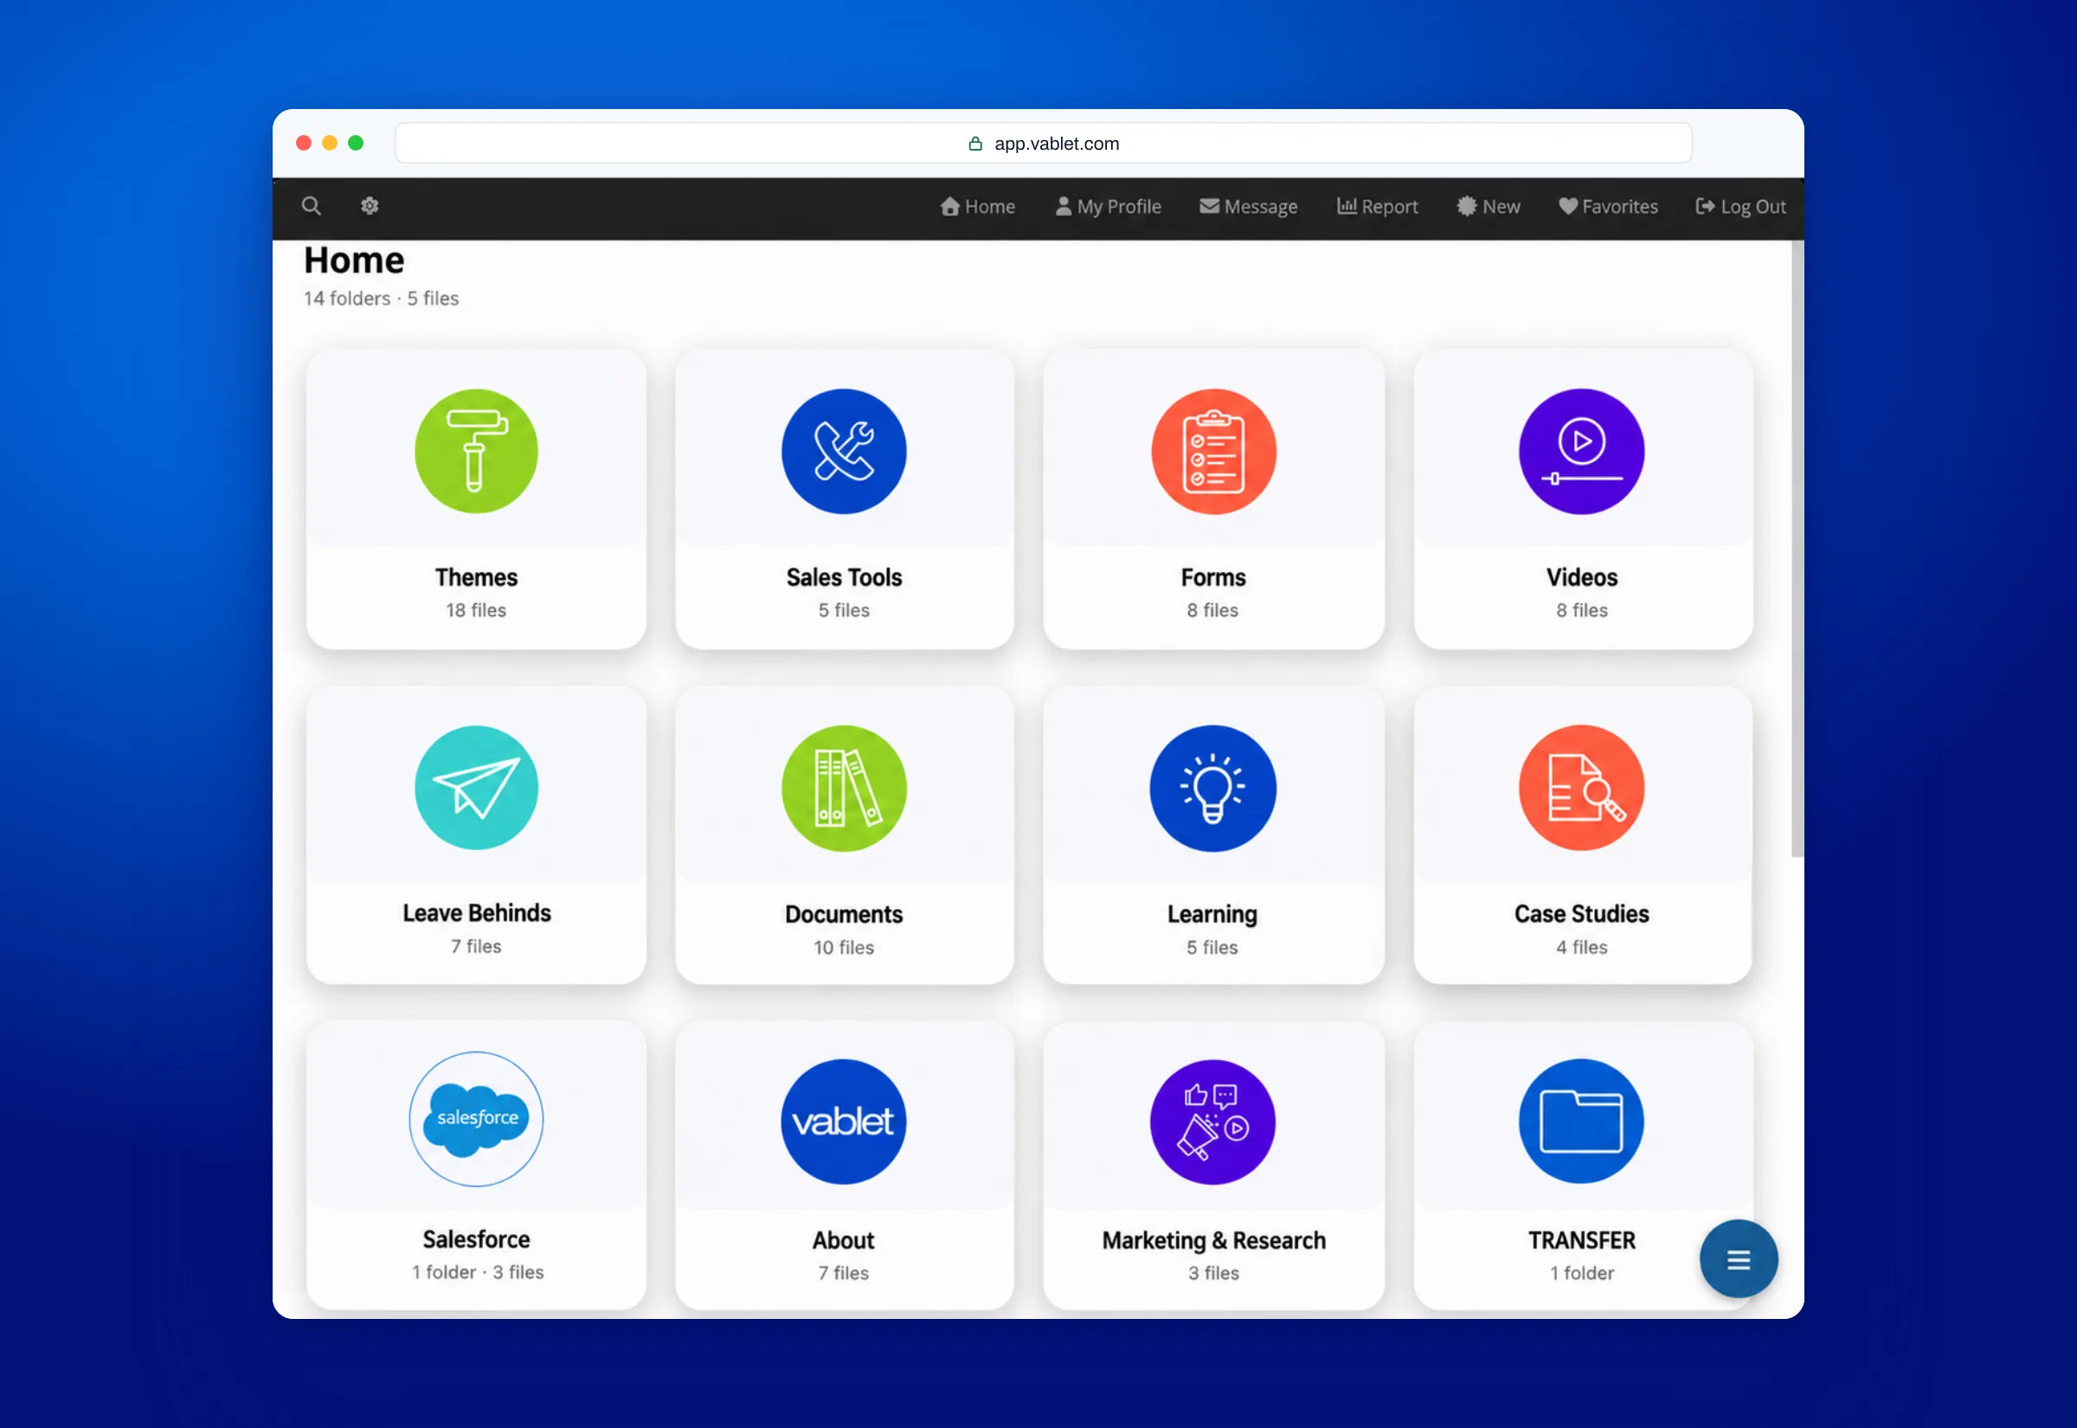Click the About folder title
The image size is (2077, 1428).
coord(844,1241)
